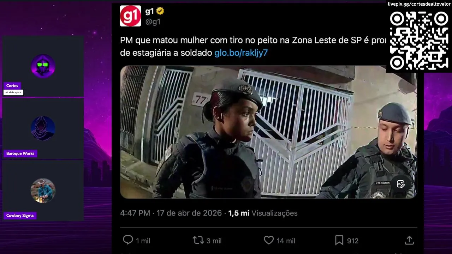
Task: Open the glo.bo/rakljy7 link
Action: tap(241, 53)
